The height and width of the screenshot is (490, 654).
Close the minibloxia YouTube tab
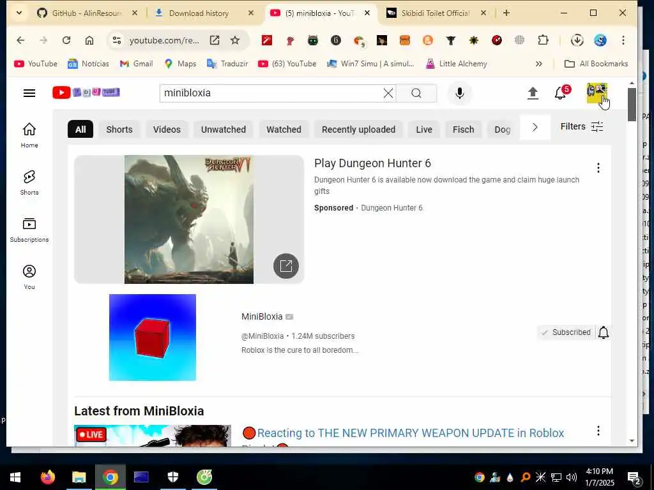[x=367, y=13]
